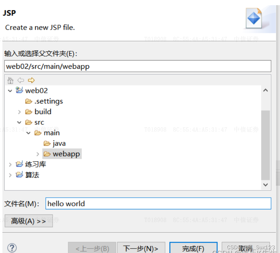
Task: Select the 练习库 project label
Action: 36,164
